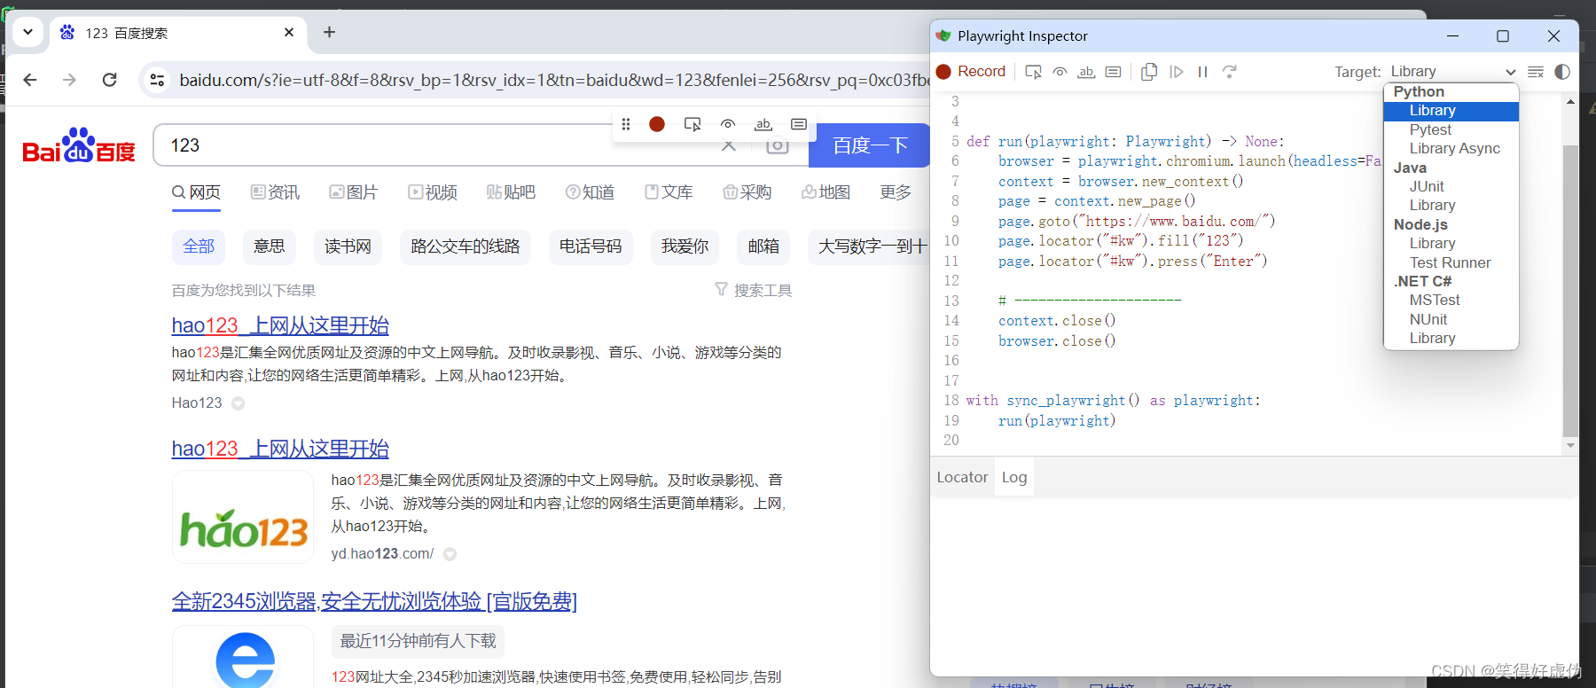Select the Test Runner target option

click(1451, 262)
